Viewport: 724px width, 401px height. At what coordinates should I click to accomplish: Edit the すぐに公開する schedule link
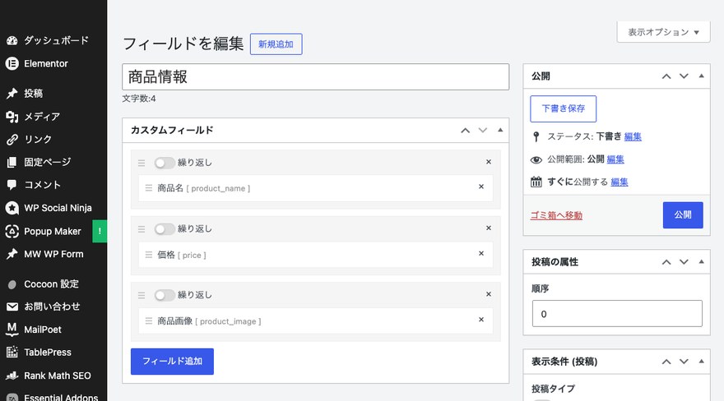pyautogui.click(x=620, y=182)
